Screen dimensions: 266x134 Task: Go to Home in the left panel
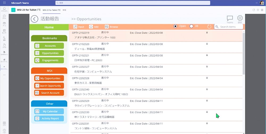pos(49,27)
